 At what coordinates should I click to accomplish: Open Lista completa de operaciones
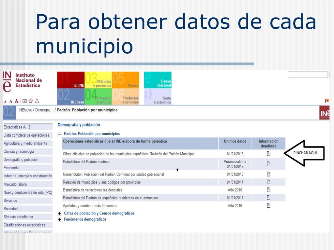(28, 135)
